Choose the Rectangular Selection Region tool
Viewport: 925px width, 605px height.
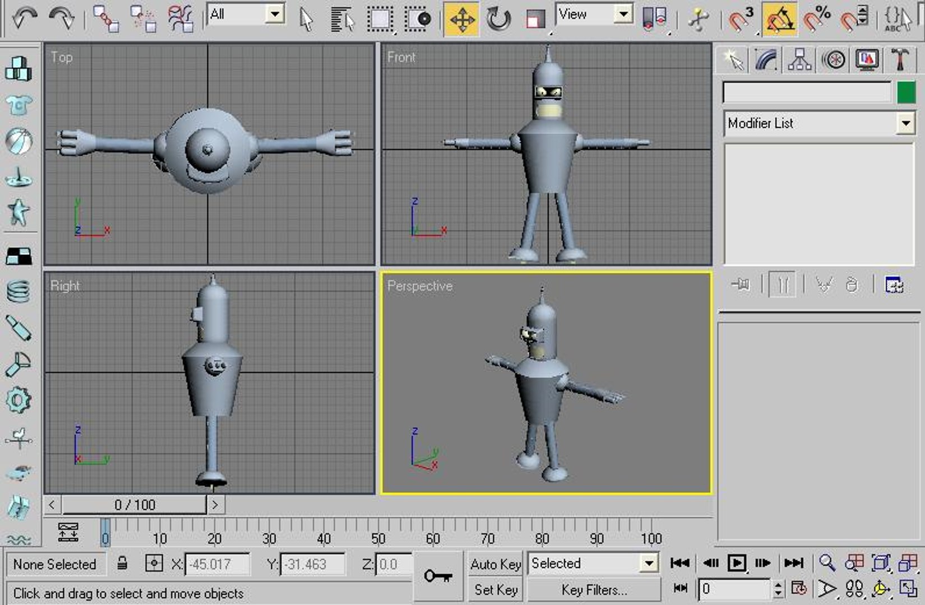[x=380, y=20]
